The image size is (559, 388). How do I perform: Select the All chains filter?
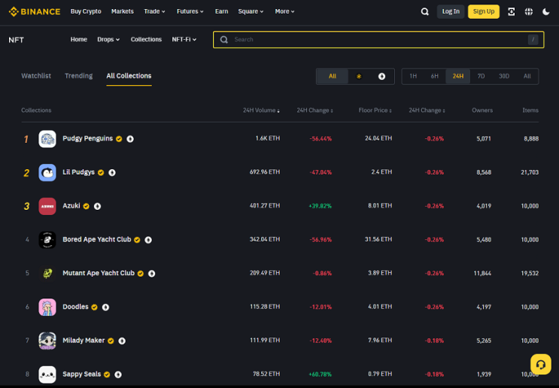click(x=333, y=76)
